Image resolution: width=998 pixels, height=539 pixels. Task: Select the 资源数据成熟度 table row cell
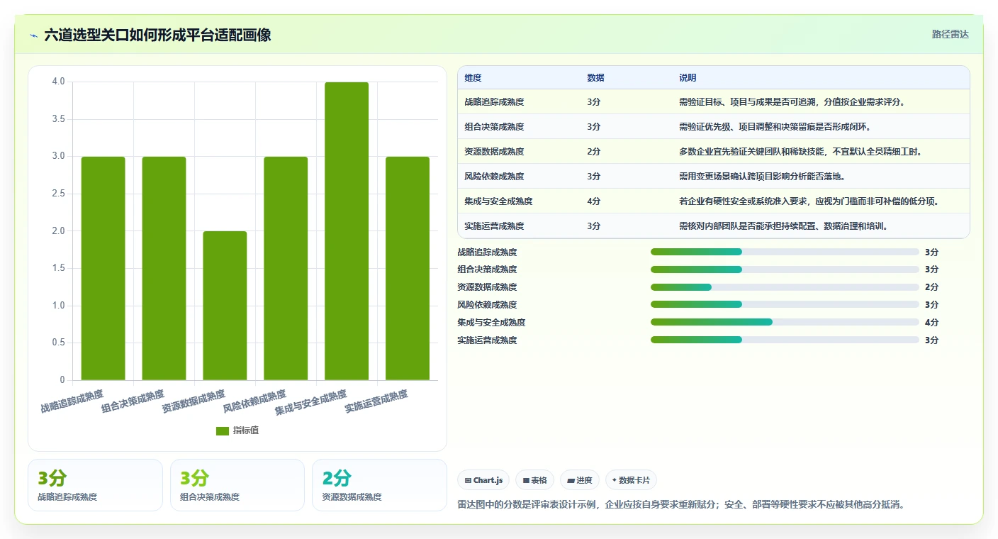(494, 152)
